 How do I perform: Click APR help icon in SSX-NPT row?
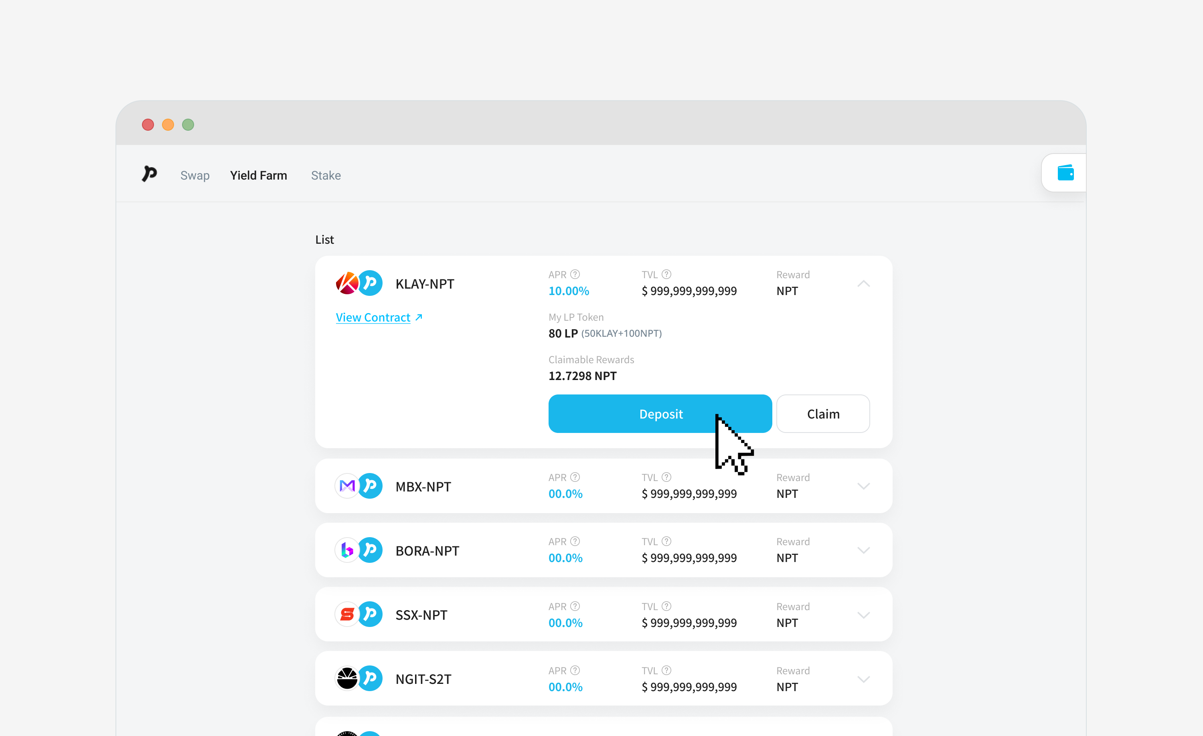click(575, 606)
